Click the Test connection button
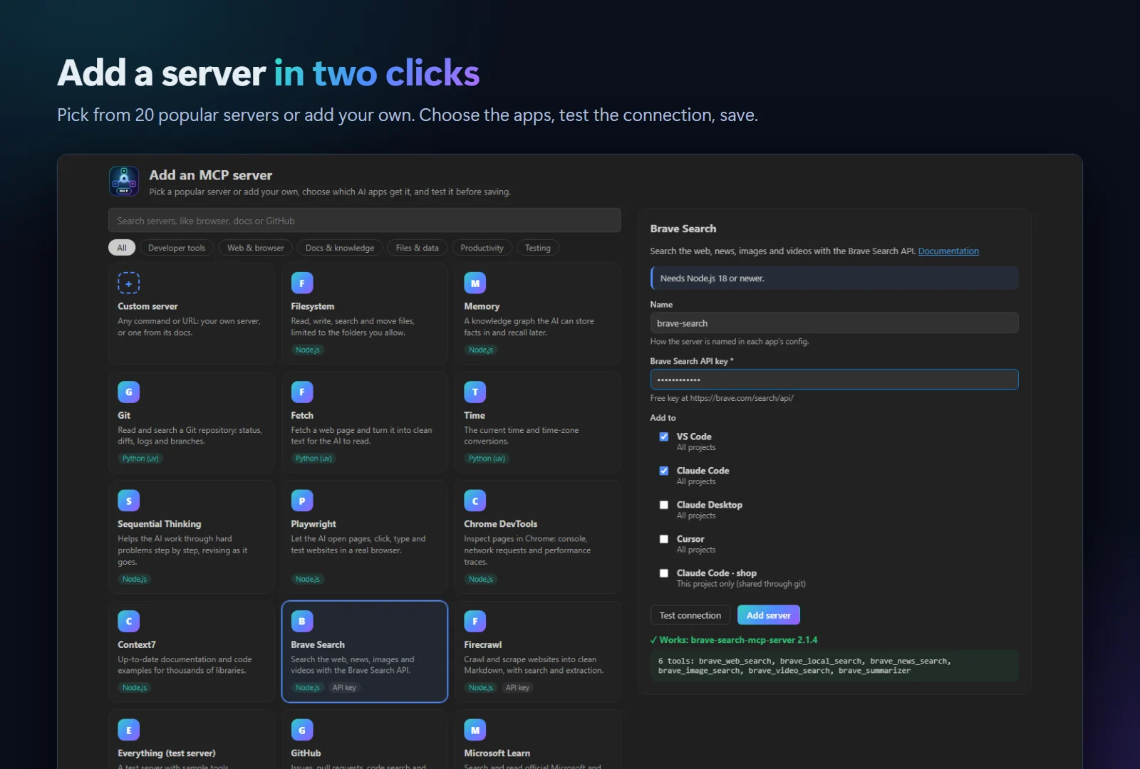The height and width of the screenshot is (769, 1140). [x=690, y=615]
